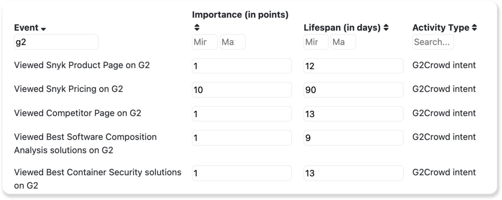Click lifespan 13 for Viewed Competitor Page

point(353,114)
